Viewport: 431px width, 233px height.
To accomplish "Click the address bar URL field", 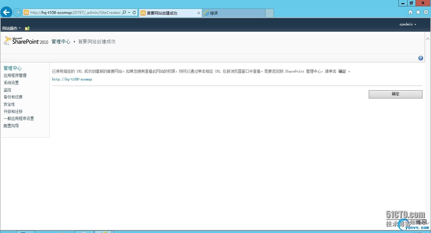I will point(75,13).
